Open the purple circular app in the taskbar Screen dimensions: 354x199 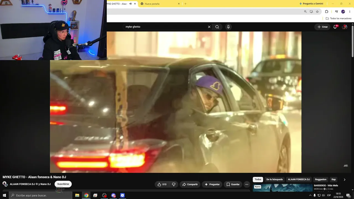pos(113,195)
